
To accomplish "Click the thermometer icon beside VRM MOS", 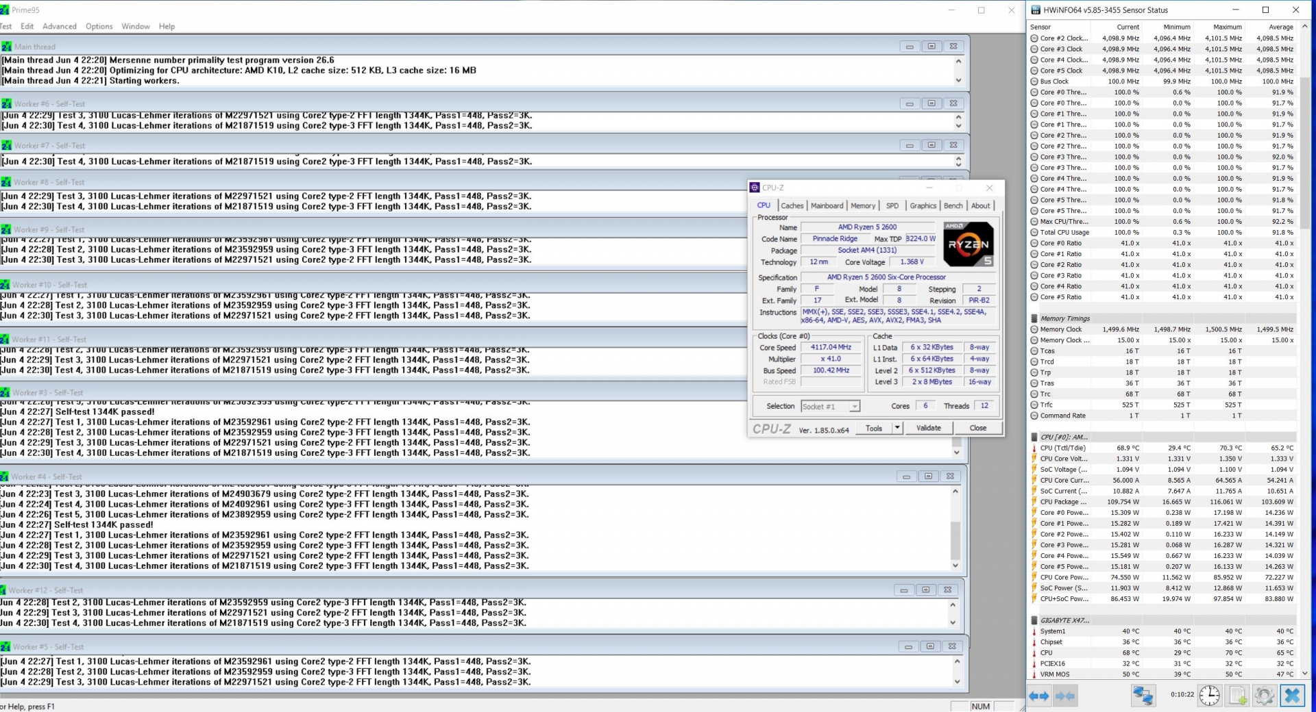I will (1034, 674).
